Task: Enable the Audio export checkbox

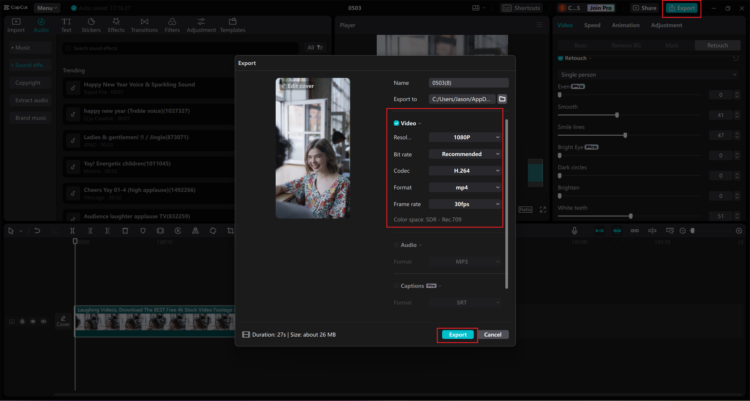Action: click(x=396, y=245)
